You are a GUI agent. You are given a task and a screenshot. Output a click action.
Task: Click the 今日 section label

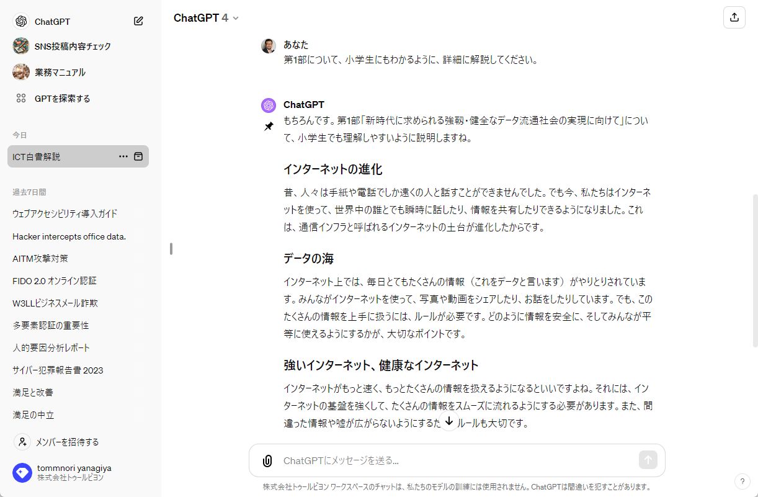pos(20,135)
